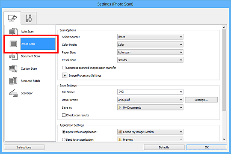Screen dimensions: 231x154
Task: Click the Instructions button
Action: [24, 147]
